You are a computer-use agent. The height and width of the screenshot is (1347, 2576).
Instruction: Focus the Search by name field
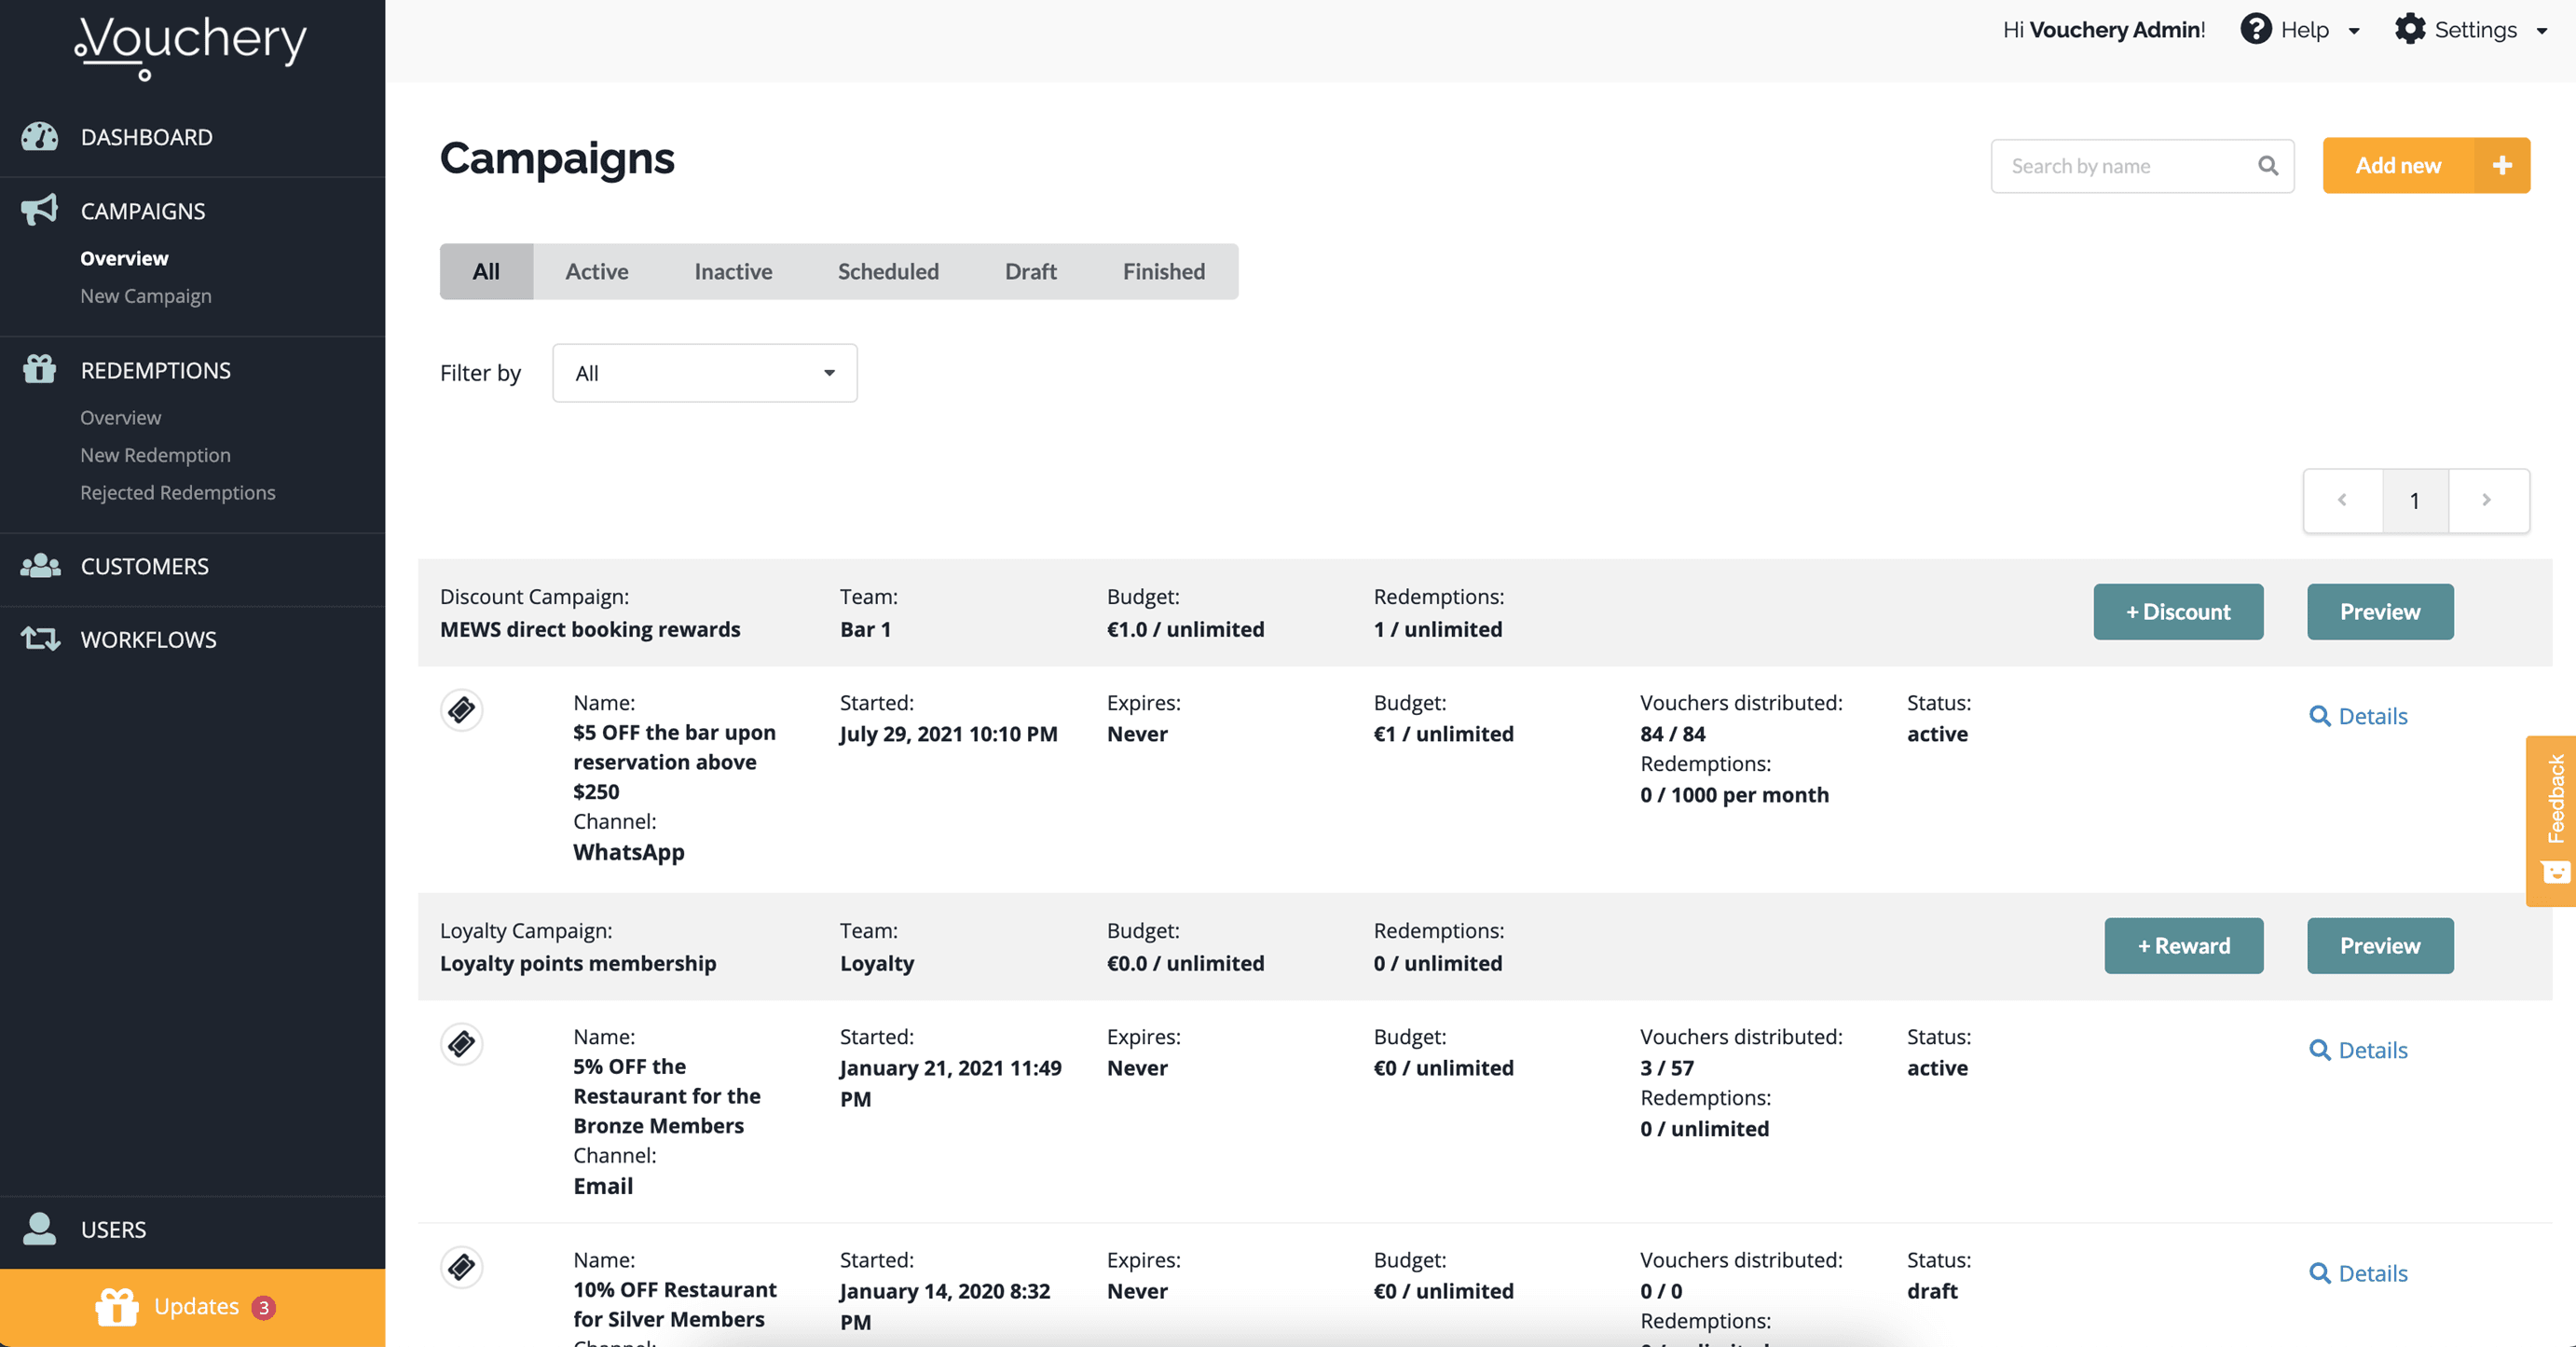point(2125,166)
